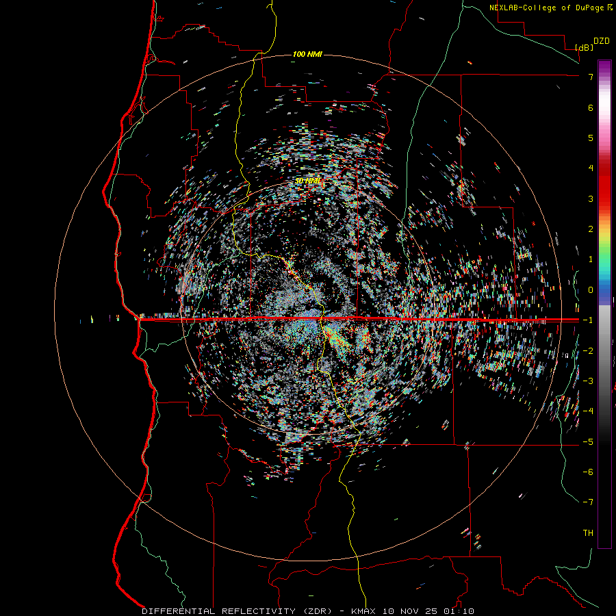The image size is (616, 616).
Task: Click the Differential Reflectivity KMAX timestamp caption
Action: pyautogui.click(x=308, y=611)
